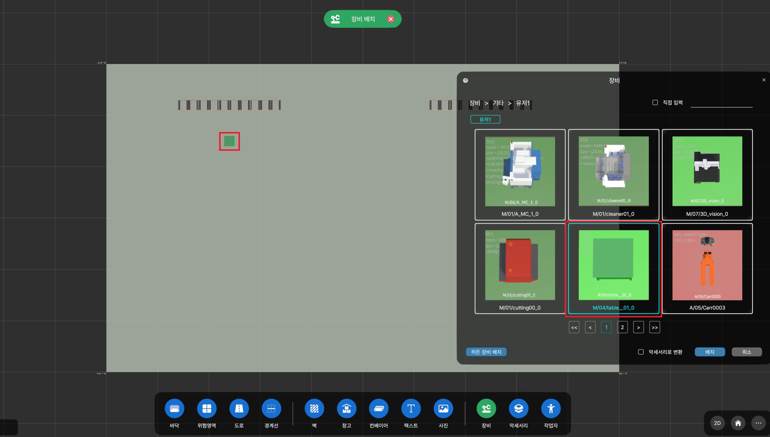Select the 바닥 floor tool

[x=174, y=408]
